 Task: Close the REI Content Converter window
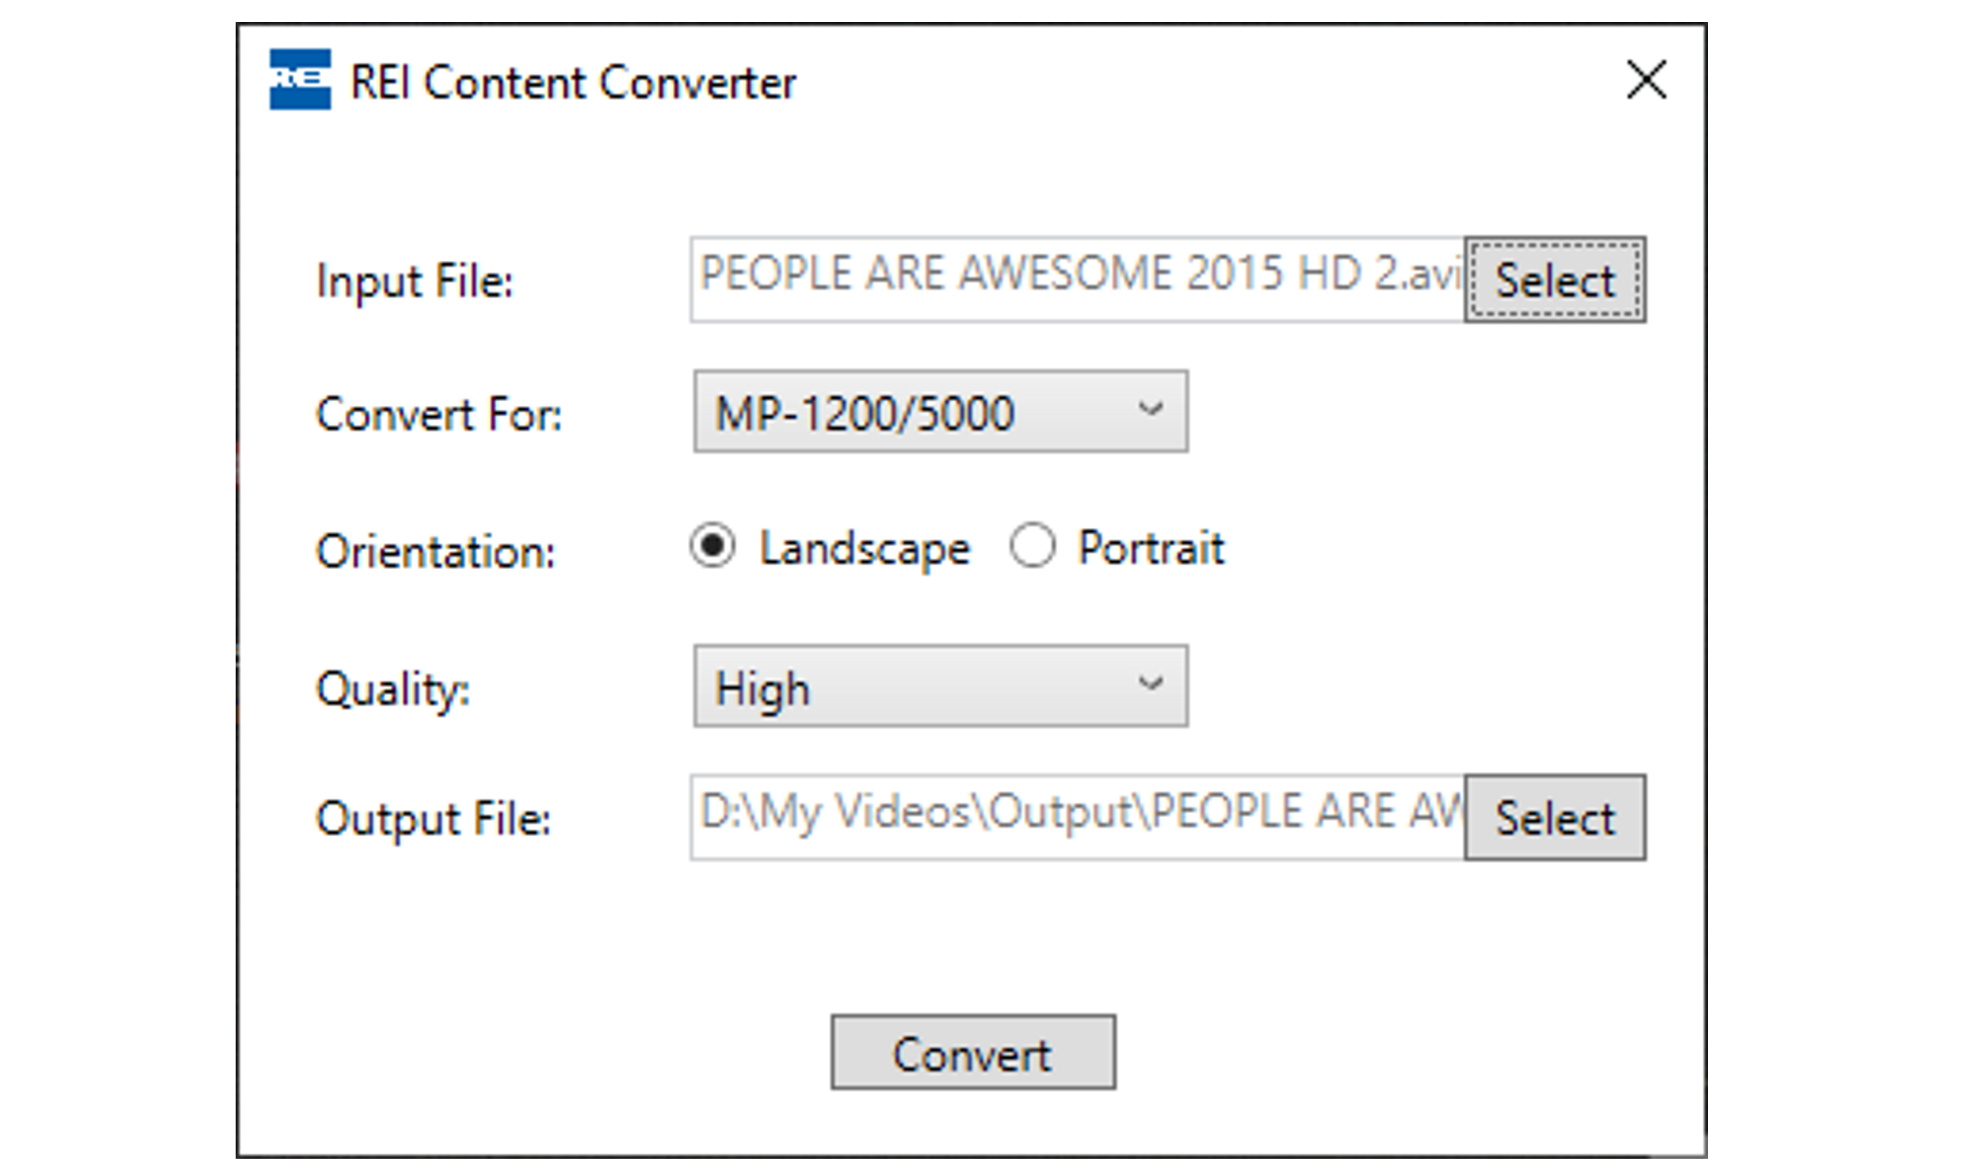[x=1646, y=81]
